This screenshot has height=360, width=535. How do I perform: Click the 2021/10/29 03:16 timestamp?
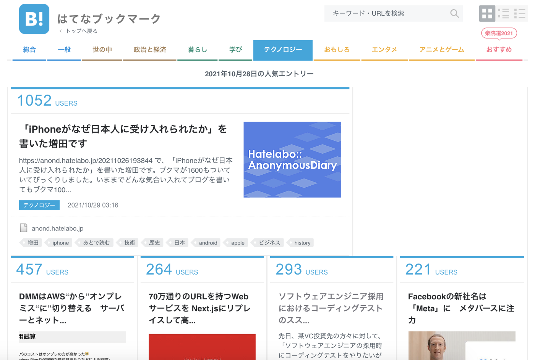(x=93, y=205)
